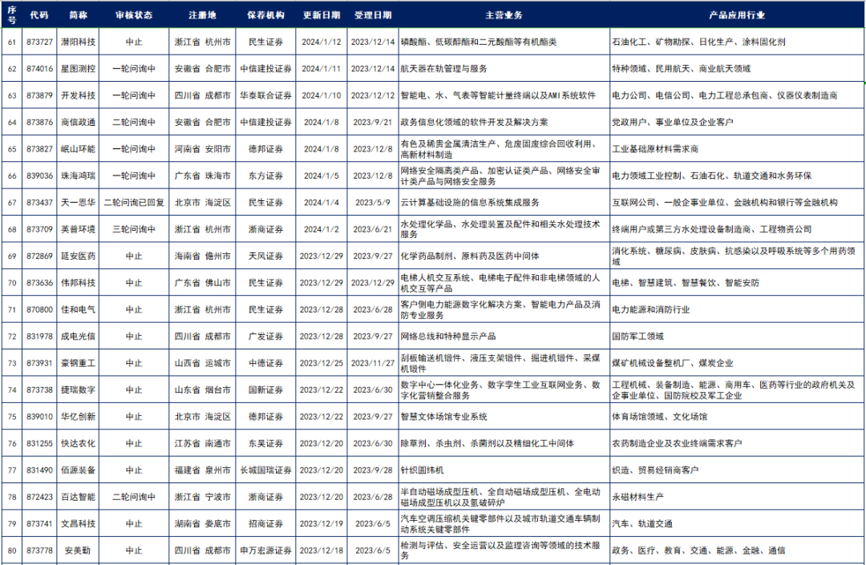Click company name 伟邦科技
Screen dimensions: 866x565
(79, 282)
